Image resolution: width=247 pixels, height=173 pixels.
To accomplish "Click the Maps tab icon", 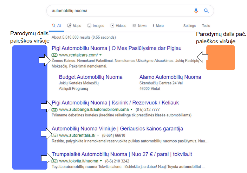I will coord(69,26).
